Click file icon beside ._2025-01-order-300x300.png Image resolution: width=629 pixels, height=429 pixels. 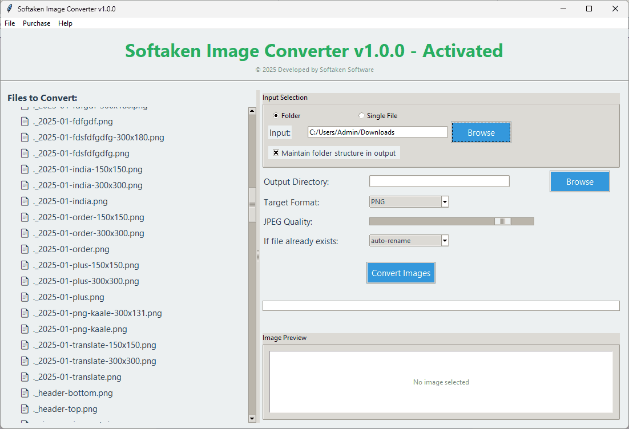[x=25, y=233]
